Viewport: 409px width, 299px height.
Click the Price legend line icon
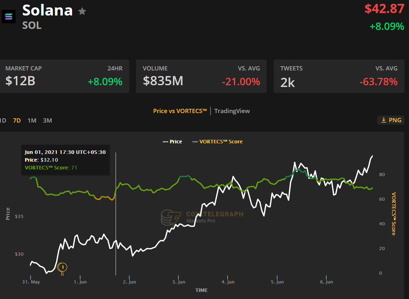[165, 142]
